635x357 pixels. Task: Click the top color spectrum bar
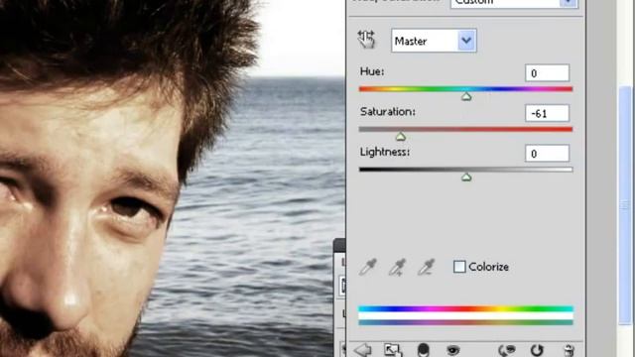coord(465,308)
